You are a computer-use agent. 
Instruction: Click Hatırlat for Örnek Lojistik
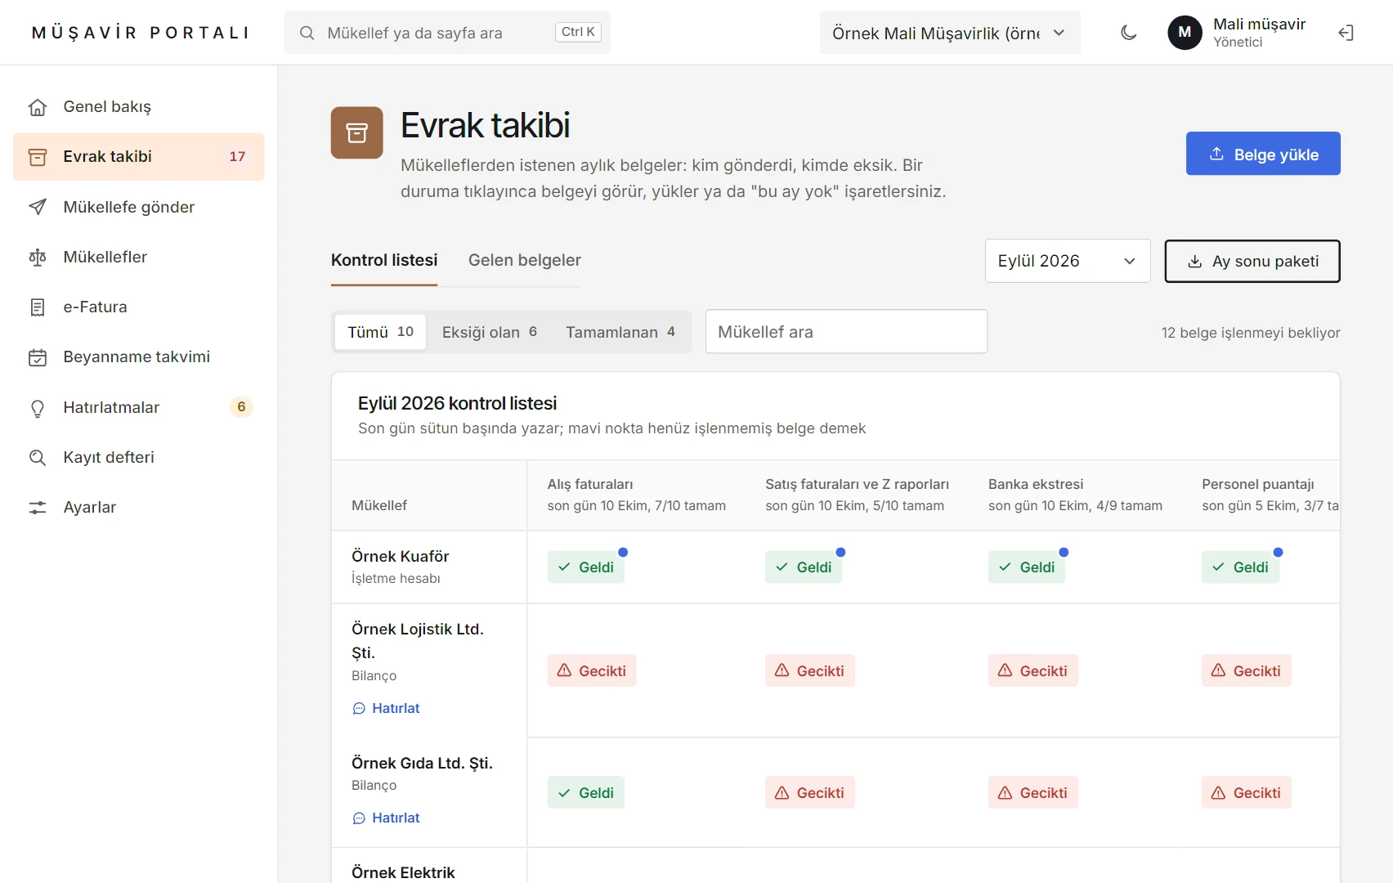tap(386, 708)
